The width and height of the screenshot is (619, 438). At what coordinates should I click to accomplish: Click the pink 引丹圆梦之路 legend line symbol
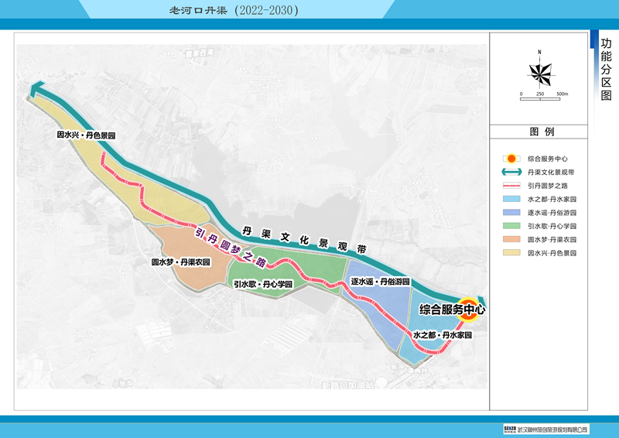click(511, 186)
